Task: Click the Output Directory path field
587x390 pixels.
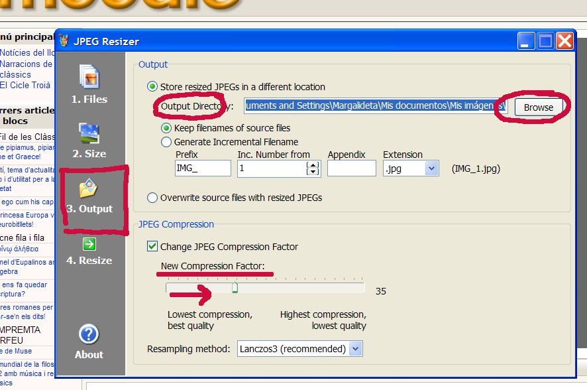Action: pyautogui.click(x=376, y=106)
